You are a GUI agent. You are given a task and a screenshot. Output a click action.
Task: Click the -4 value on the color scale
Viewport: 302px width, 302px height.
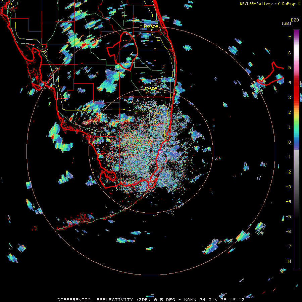click(288, 202)
